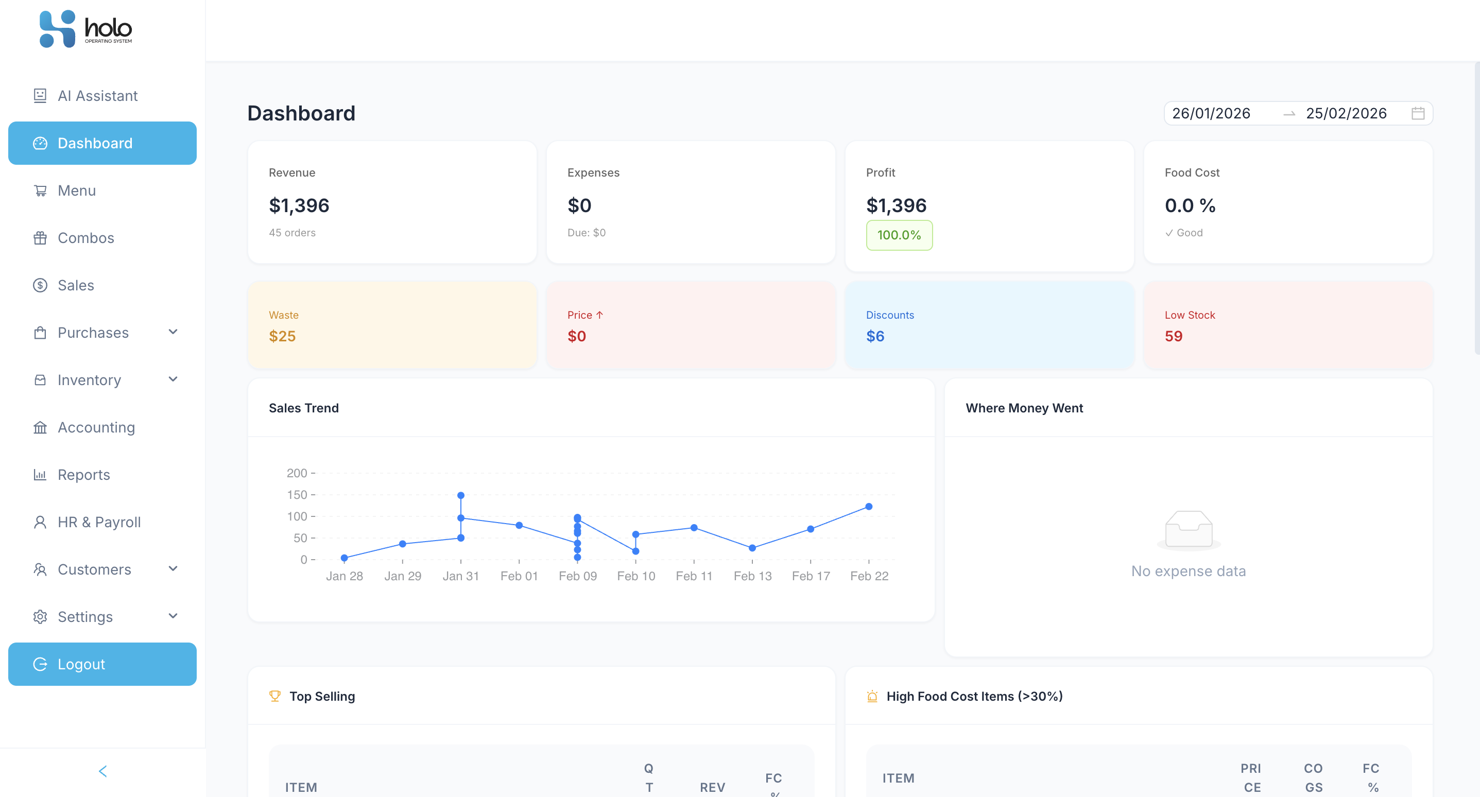
Task: Open the Accounting section
Action: point(96,427)
